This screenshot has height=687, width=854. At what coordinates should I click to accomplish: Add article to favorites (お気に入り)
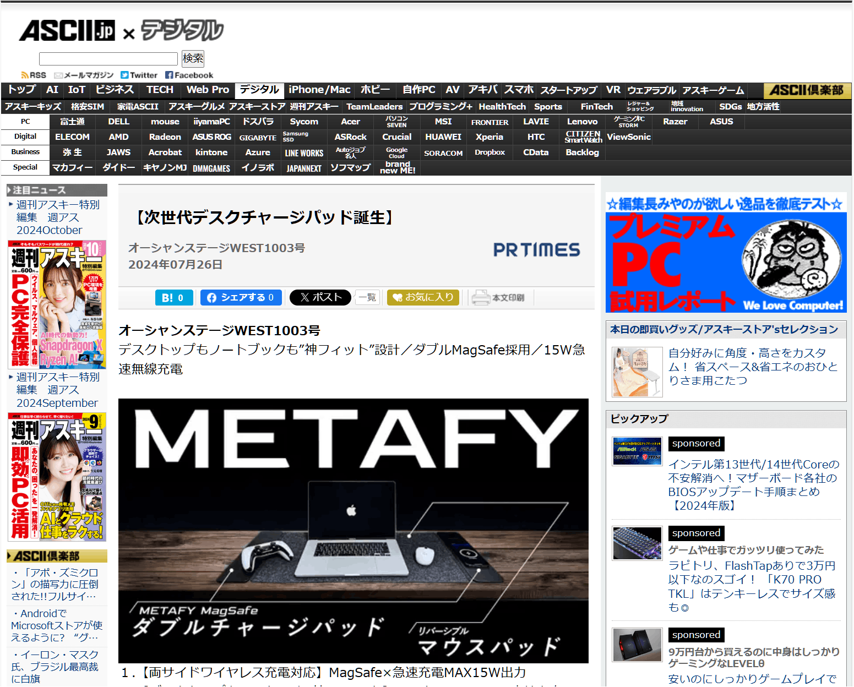[423, 298]
